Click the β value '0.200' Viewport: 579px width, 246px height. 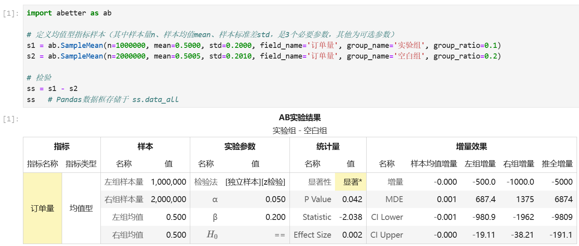click(275, 217)
